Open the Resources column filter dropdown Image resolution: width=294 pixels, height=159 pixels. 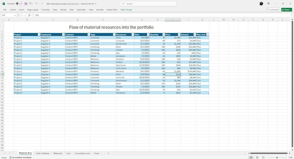(133, 35)
